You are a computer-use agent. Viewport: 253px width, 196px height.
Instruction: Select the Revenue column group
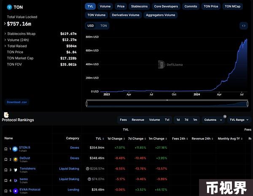tap(138, 120)
